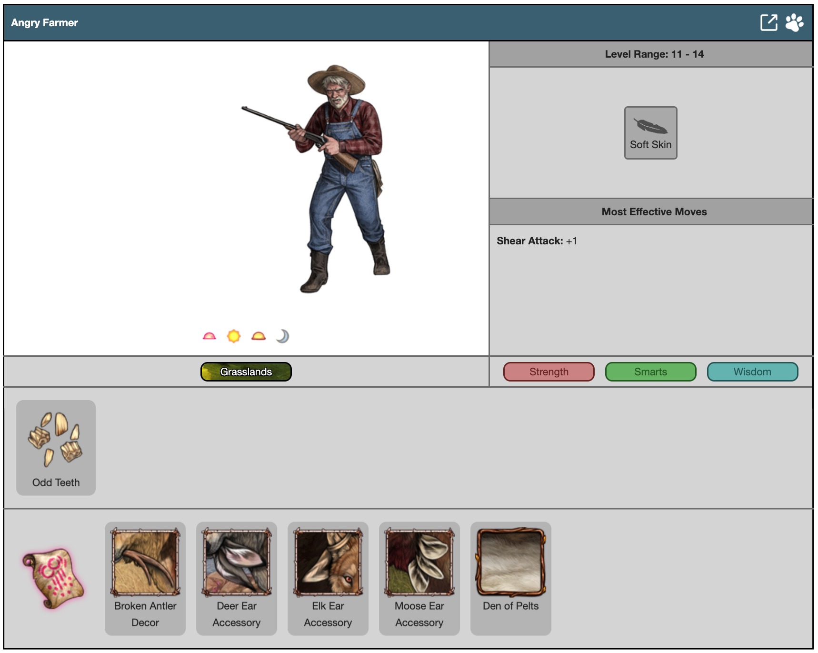Select the dawn time-of-day icon
This screenshot has height=653, width=818.
point(209,336)
